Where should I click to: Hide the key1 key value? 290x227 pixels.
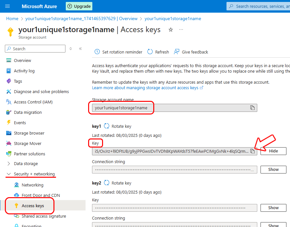click(x=273, y=151)
